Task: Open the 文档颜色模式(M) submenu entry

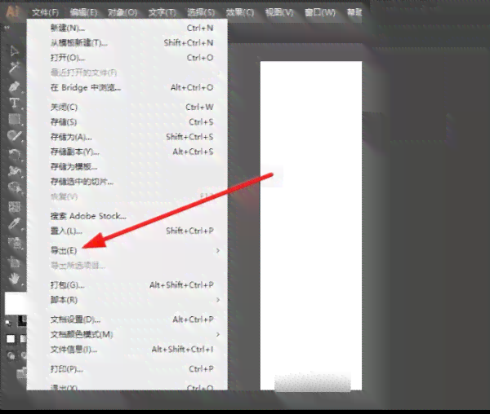Action: pyautogui.click(x=127, y=334)
